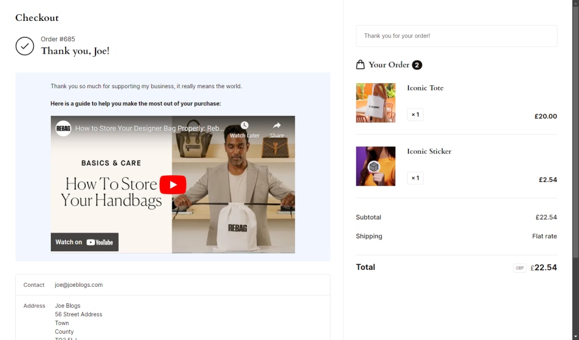Screen dimensions: 579x340
Task: Select the Order #685 text
Action: coord(58,39)
